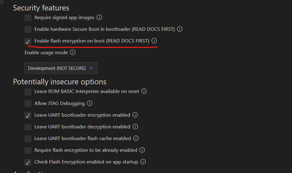Enable Allow JTAG Debugging checkbox
The height and width of the screenshot is (173, 292).
[28, 103]
